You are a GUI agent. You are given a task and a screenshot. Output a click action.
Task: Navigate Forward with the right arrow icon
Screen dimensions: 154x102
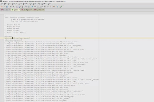coord(35,7)
